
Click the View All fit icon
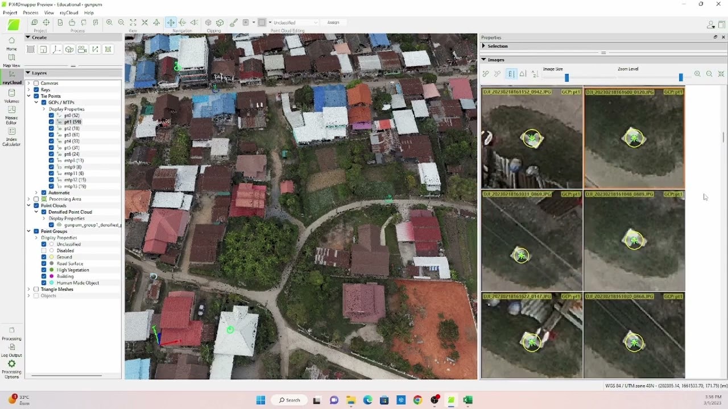tap(133, 22)
